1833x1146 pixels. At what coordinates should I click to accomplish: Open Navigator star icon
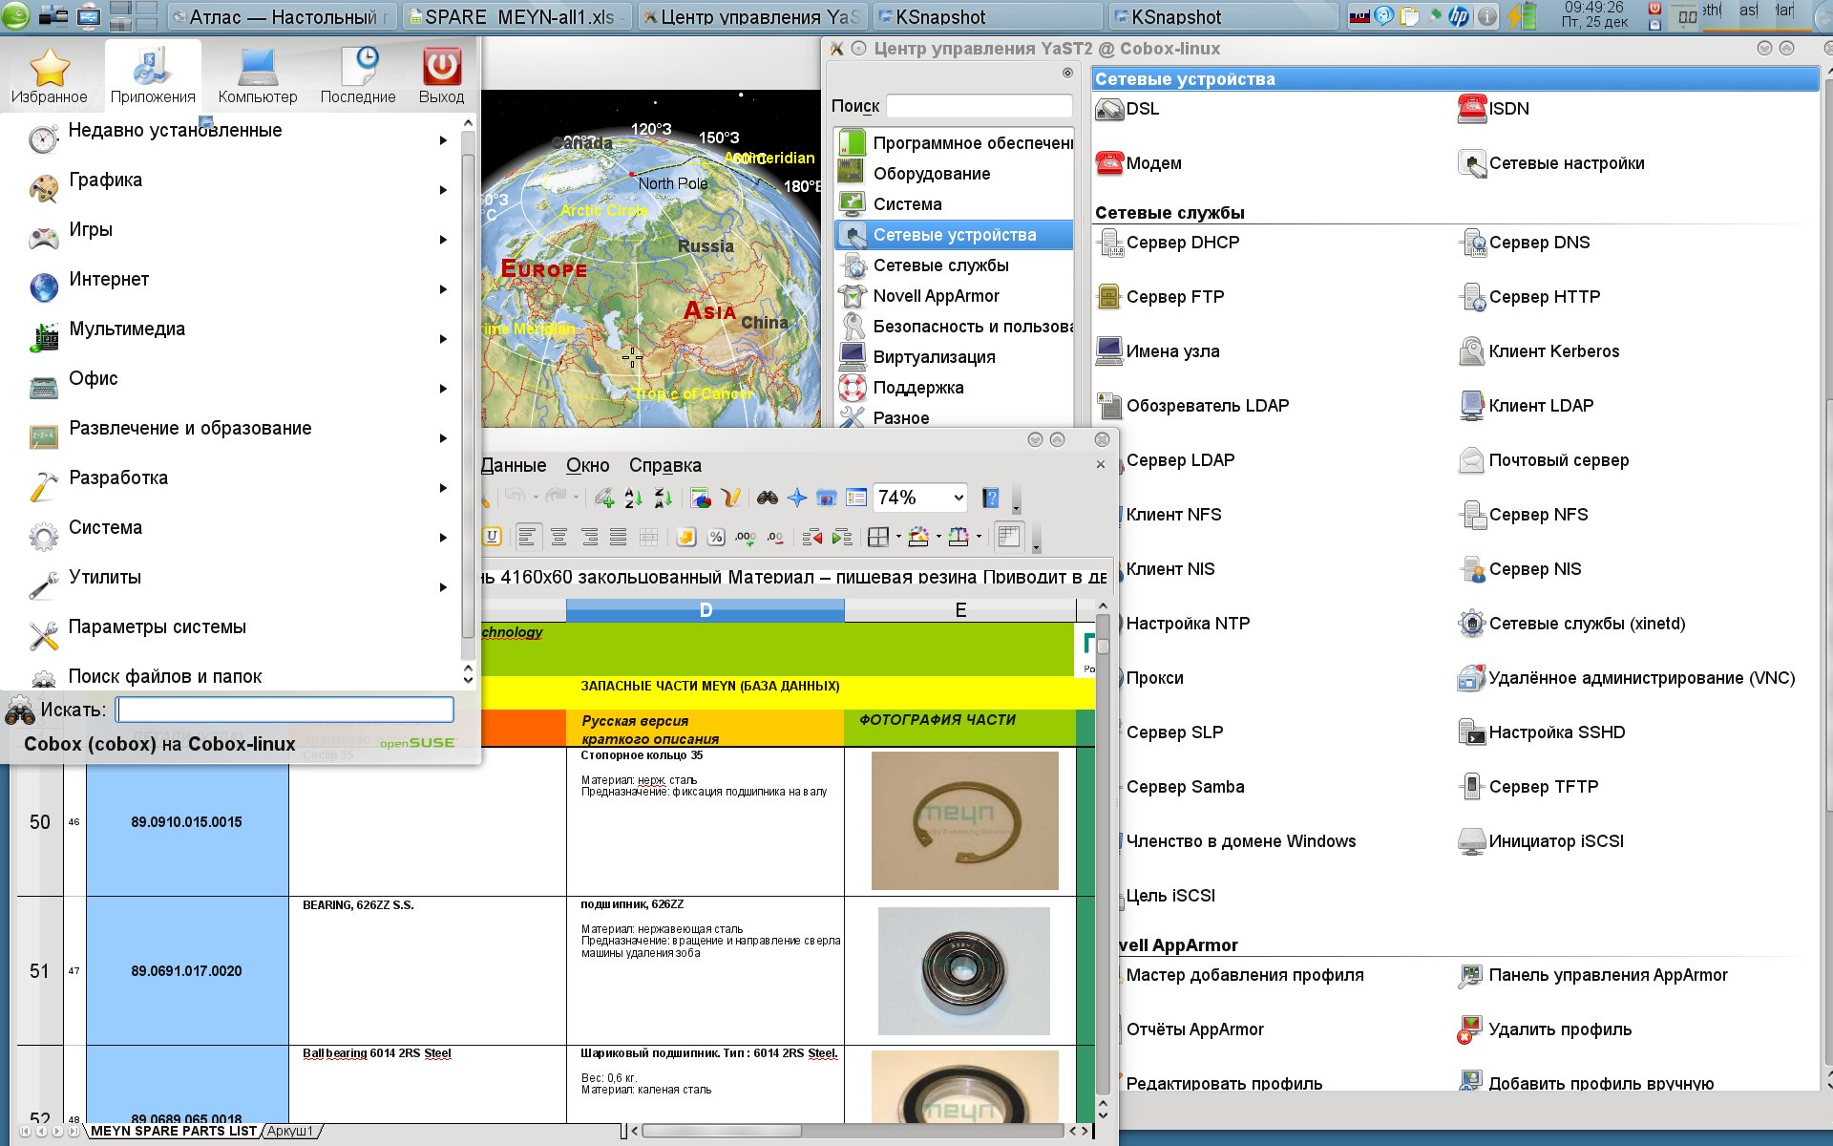[797, 498]
